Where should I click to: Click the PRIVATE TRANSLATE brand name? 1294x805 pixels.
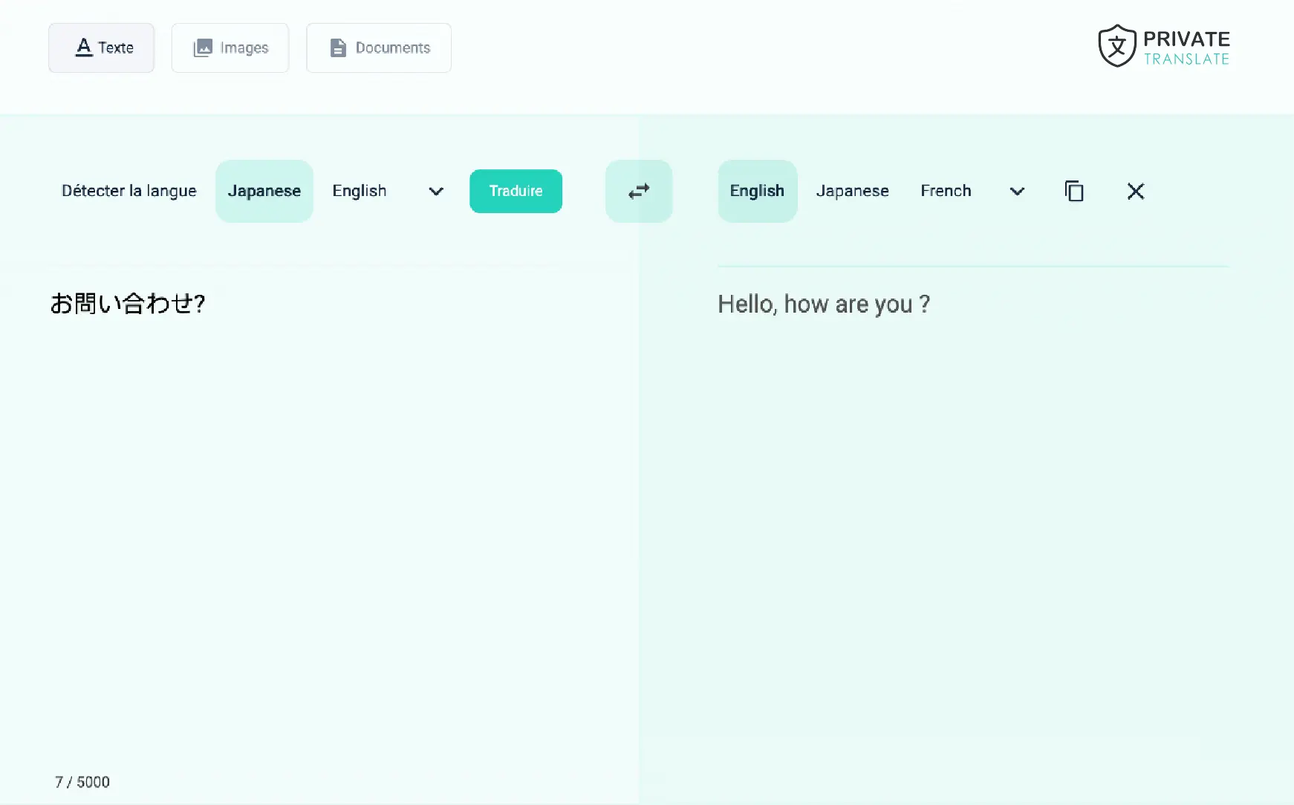[x=1186, y=48]
